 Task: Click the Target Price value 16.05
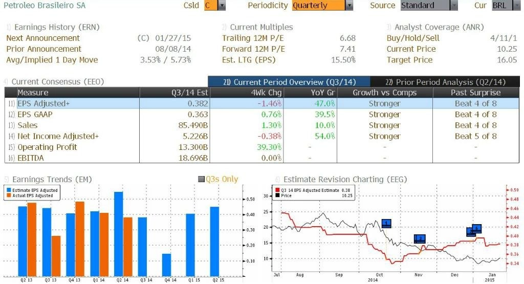click(x=507, y=60)
